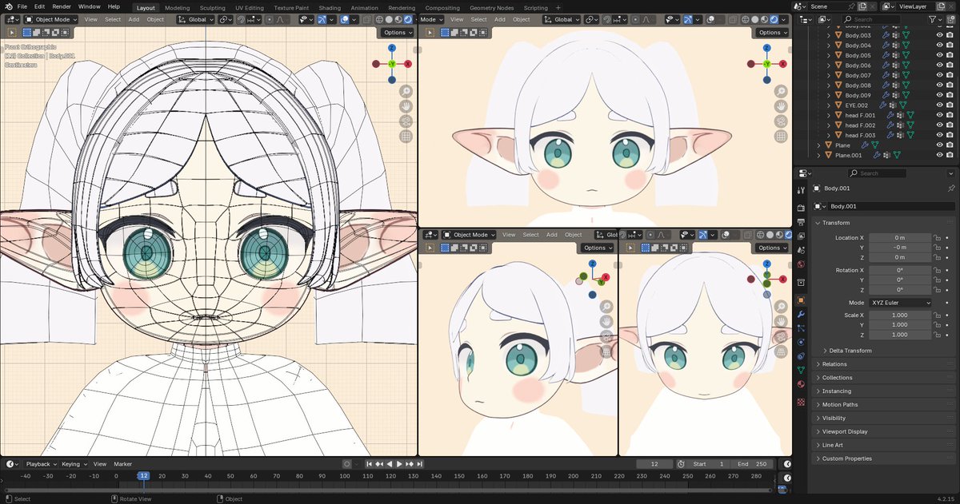Image resolution: width=960 pixels, height=504 pixels.
Task: Disable rendering of Body.007 via camera icon
Action: pos(950,75)
